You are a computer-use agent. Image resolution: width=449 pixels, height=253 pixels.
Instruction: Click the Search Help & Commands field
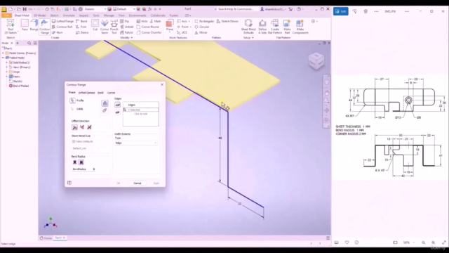pos(236,9)
